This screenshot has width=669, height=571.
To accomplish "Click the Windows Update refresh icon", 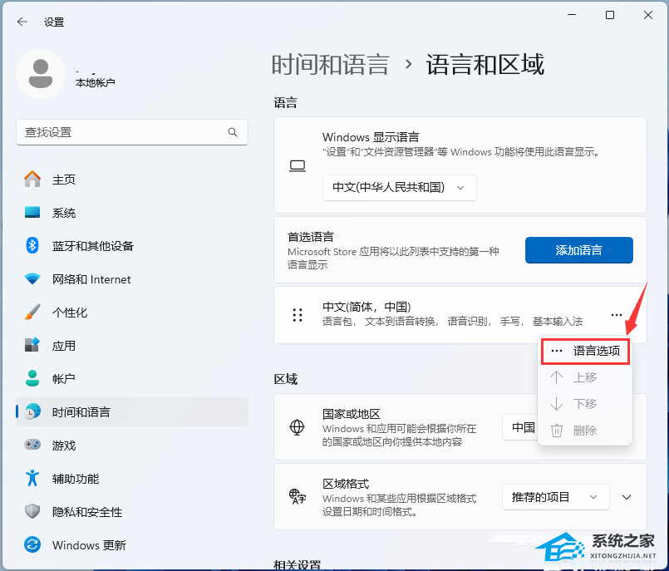I will click(32, 544).
